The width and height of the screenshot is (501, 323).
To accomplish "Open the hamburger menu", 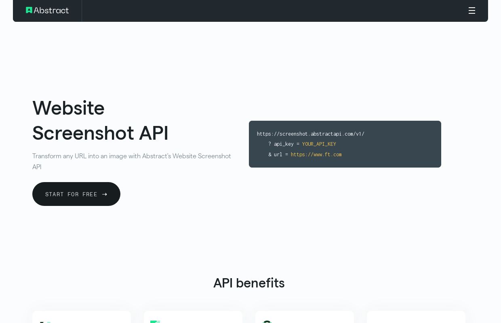I will pos(472,10).
